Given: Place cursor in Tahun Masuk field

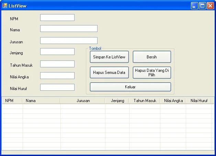Looking at the screenshot, I should (57, 64).
